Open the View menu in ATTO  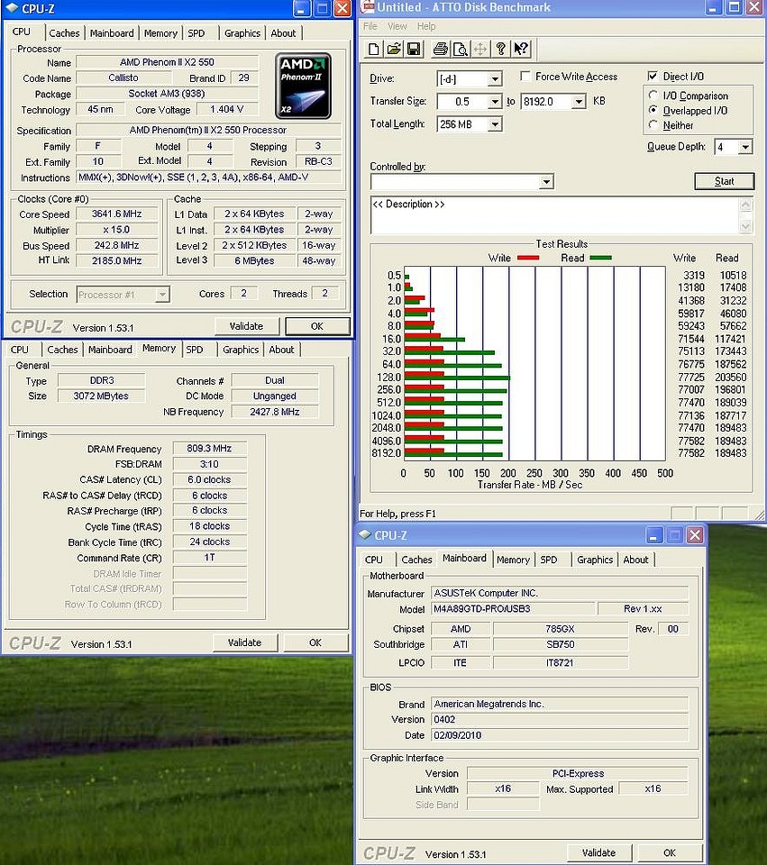click(x=397, y=26)
